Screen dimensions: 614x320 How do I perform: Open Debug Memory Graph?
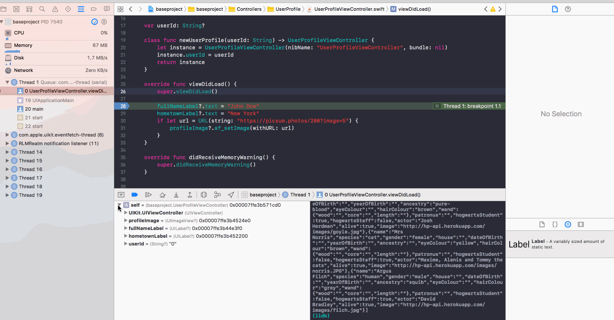point(218,195)
